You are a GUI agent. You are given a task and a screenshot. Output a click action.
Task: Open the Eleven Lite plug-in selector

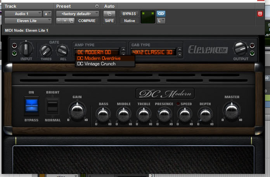28,21
